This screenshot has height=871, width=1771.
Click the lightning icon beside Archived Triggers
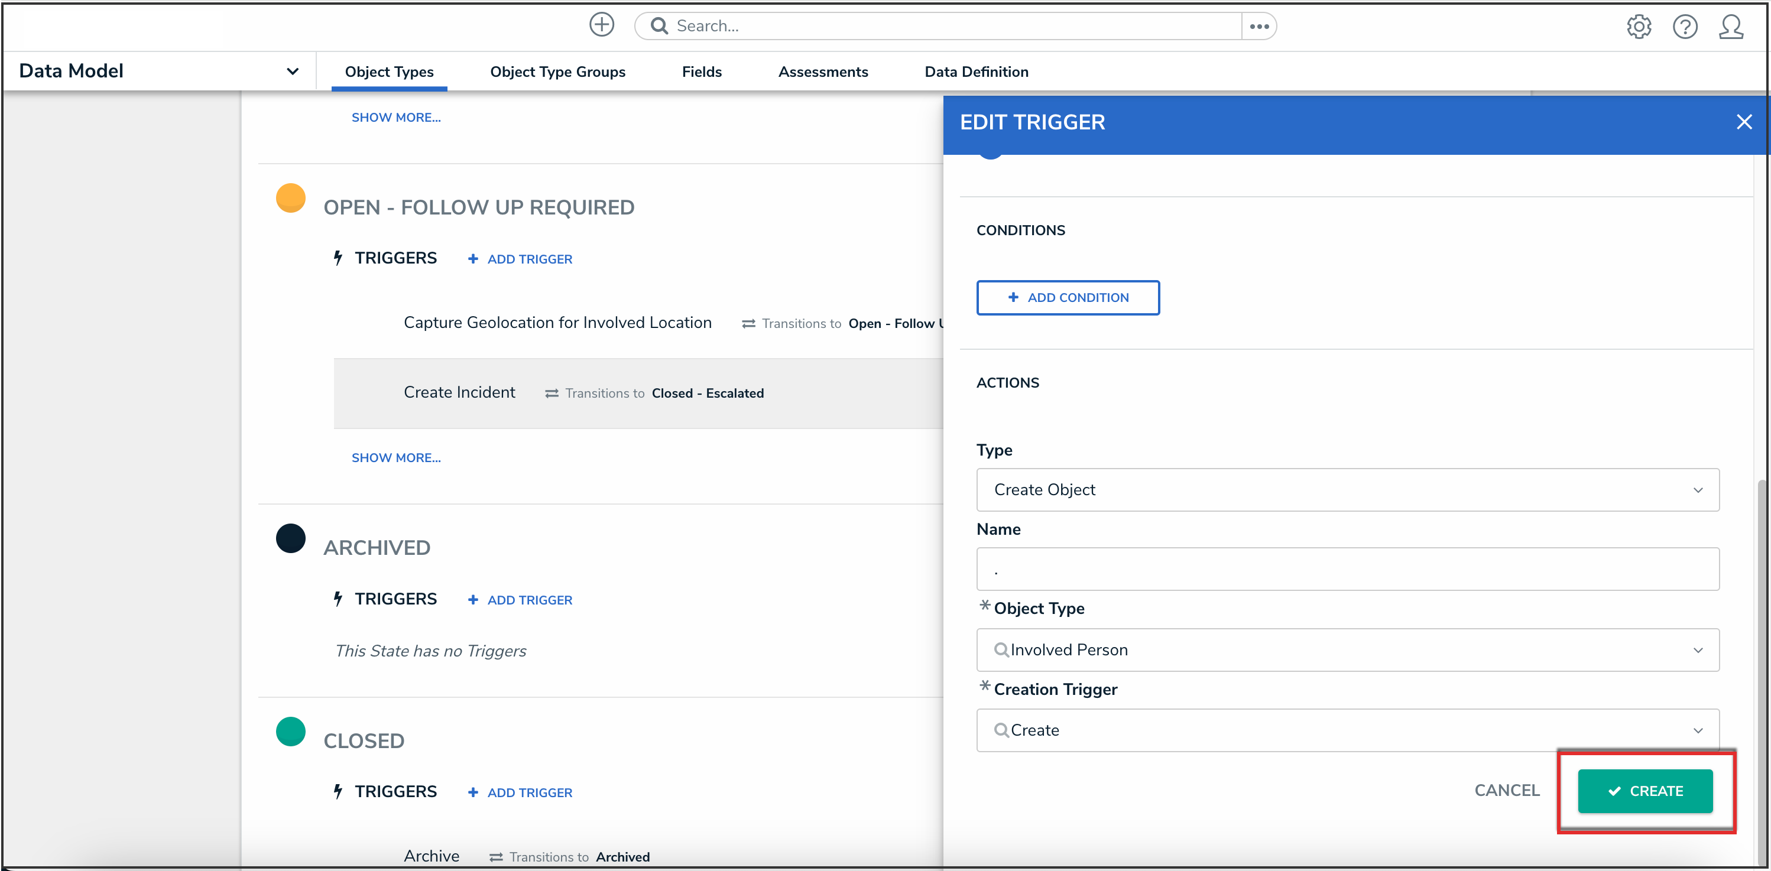pos(338,599)
